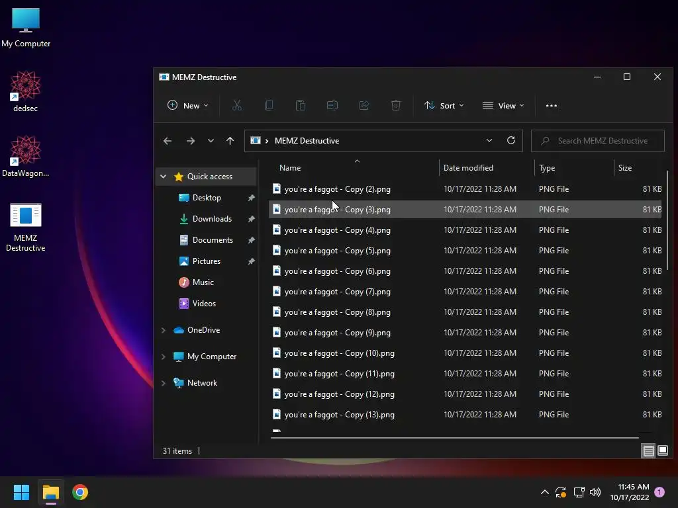Open Downloads in the sidebar
The height and width of the screenshot is (508, 678).
coord(212,218)
